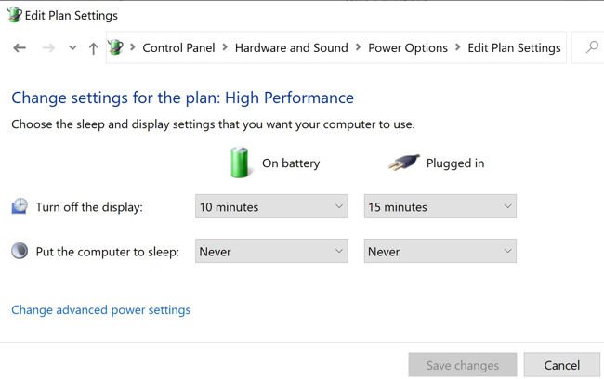Open the plugged-in display timeout dropdown

440,206
